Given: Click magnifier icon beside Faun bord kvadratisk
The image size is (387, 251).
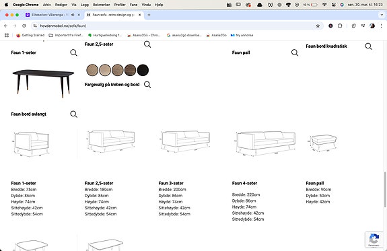Looking at the screenshot, I should [x=368, y=46].
